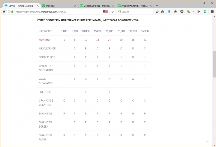Close the Mobile01 tab
This screenshot has width=216, height=147.
tap(75, 6)
